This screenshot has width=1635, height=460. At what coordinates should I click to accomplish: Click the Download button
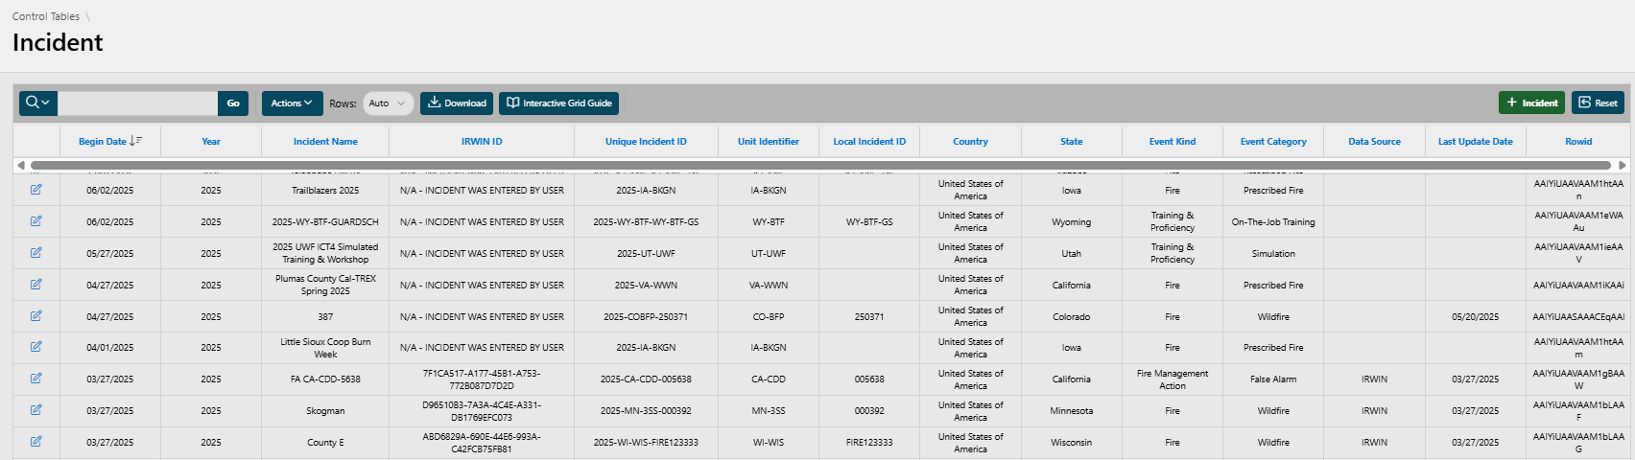(x=457, y=103)
